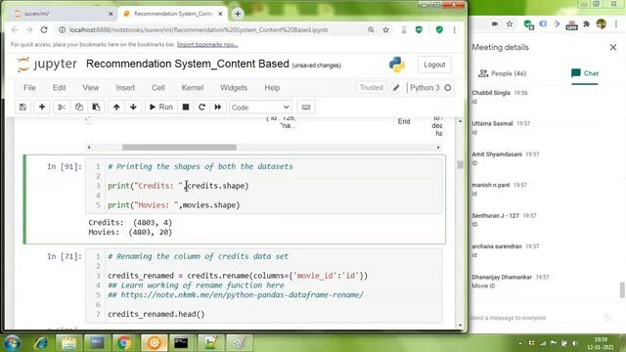This screenshot has height=352, width=626.
Task: Move selected cell up arrow
Action: pos(116,107)
